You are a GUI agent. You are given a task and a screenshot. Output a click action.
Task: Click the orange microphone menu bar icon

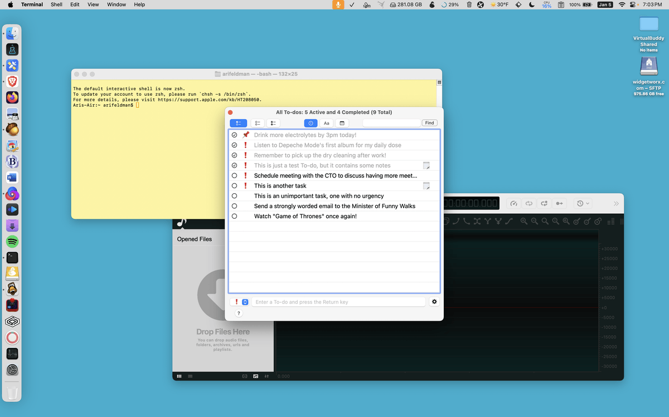click(338, 4)
